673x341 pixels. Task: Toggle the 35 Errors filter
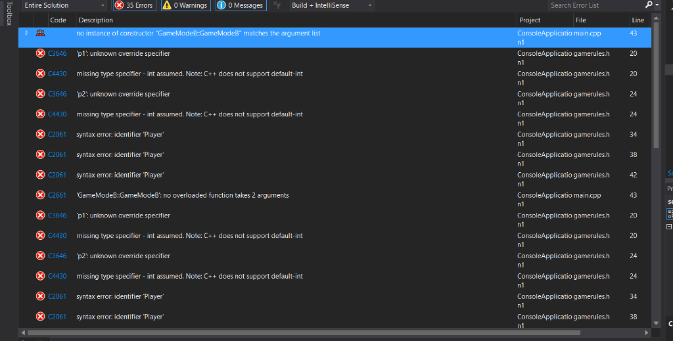pos(134,5)
